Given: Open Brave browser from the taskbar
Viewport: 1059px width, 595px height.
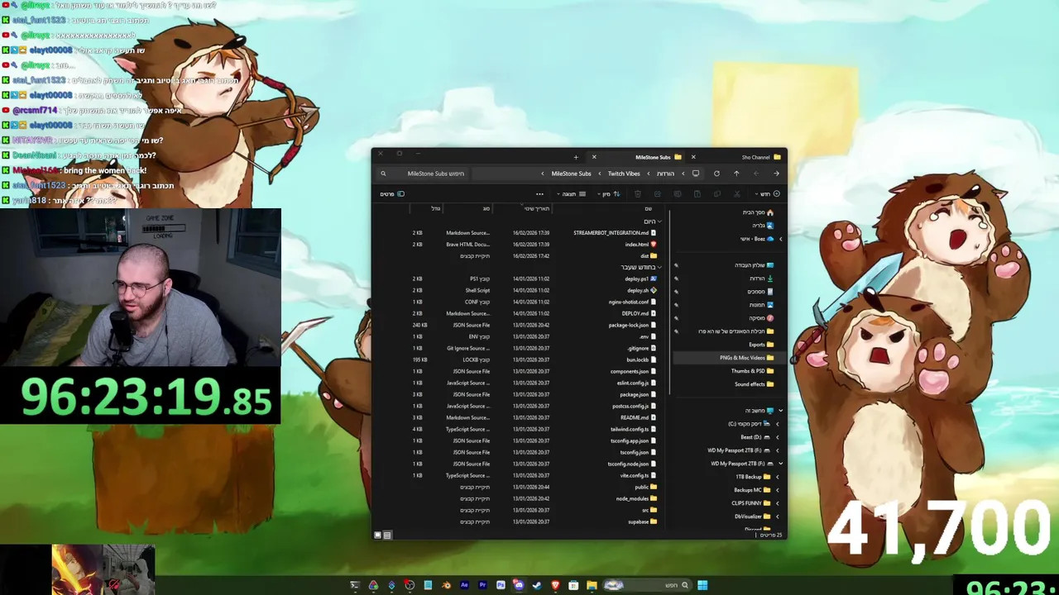Looking at the screenshot, I should (555, 585).
